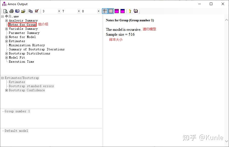This screenshot has width=229, height=147.
Task: Expand the Notes for Model node
Action: [x=6, y=37]
